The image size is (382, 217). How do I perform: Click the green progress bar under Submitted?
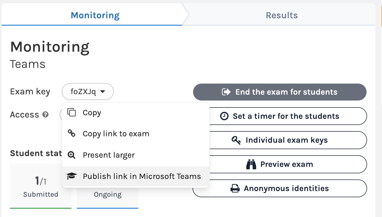click(40, 208)
